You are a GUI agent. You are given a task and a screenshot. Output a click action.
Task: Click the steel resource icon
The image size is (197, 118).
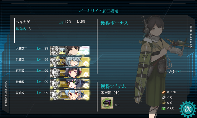pos(163,98)
